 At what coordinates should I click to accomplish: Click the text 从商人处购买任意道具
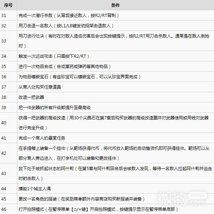coord(40,87)
